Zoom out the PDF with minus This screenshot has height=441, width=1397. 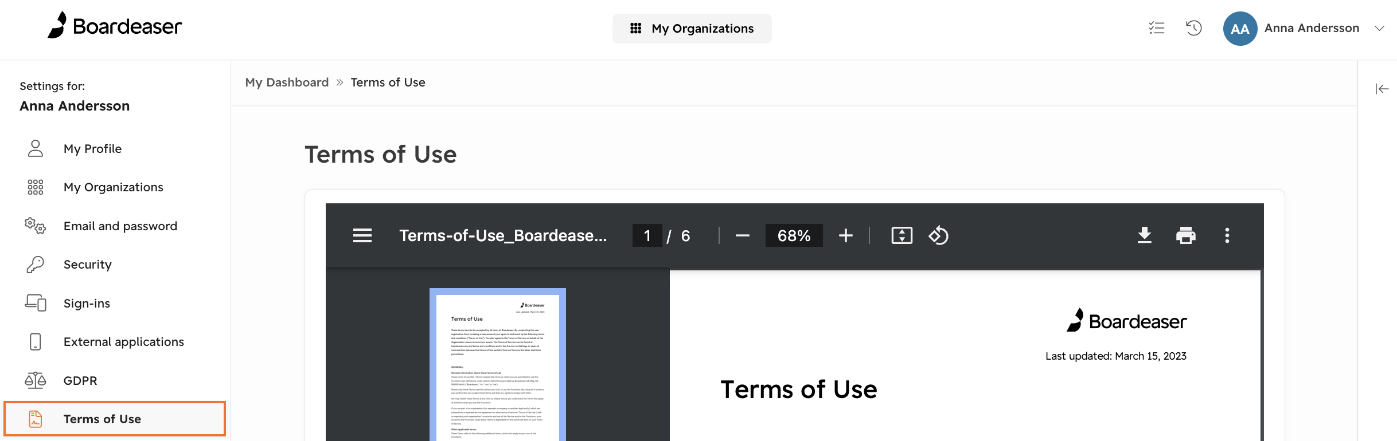tap(743, 235)
